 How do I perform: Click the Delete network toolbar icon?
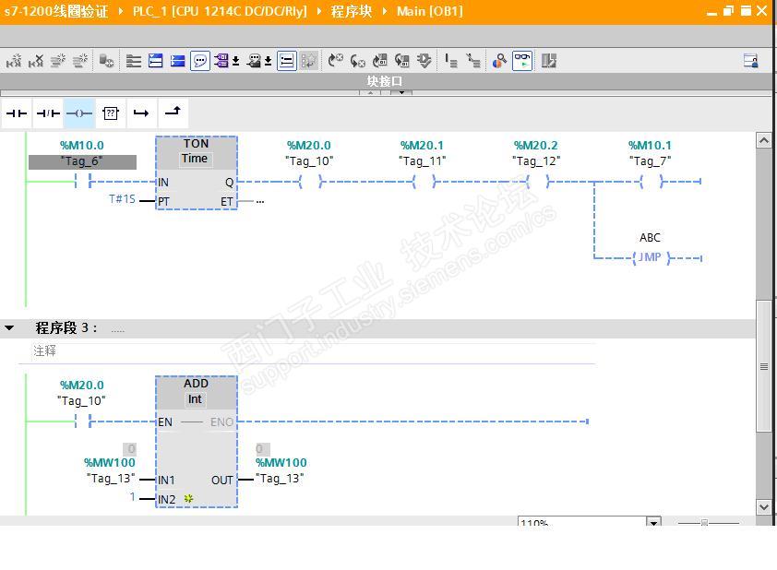(x=36, y=61)
